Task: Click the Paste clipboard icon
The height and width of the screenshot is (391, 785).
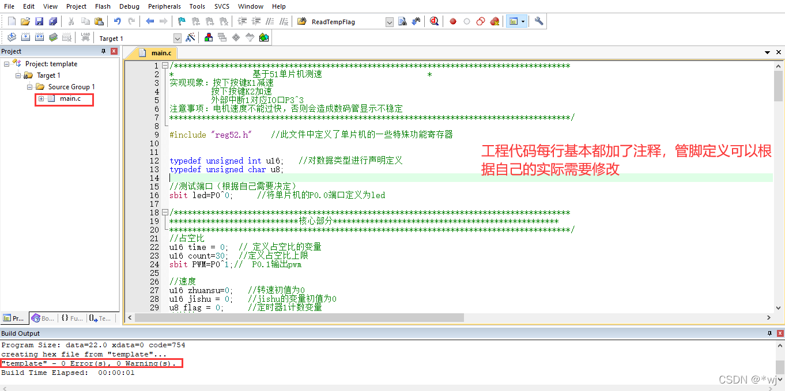Action: pyautogui.click(x=99, y=21)
